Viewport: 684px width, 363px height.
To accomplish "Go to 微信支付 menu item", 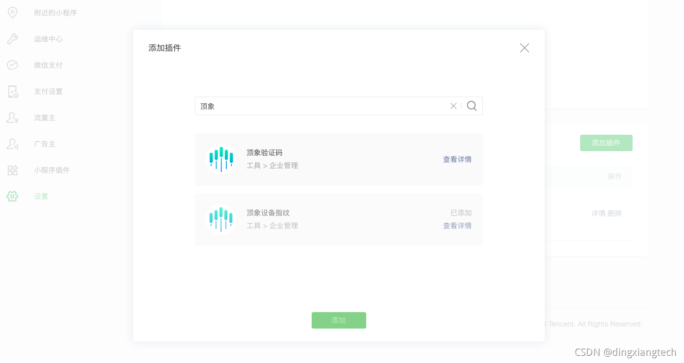I will pos(48,65).
